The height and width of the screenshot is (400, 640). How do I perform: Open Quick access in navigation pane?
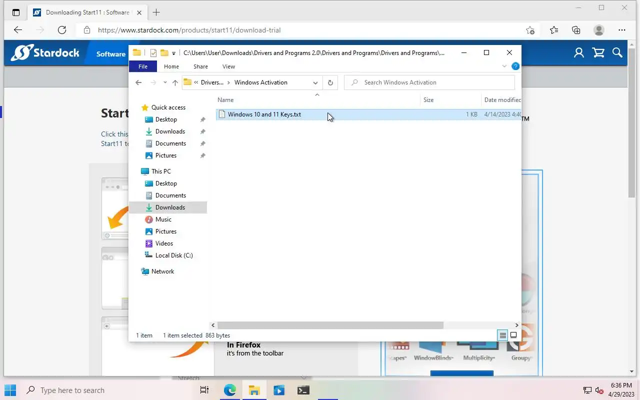point(168,107)
